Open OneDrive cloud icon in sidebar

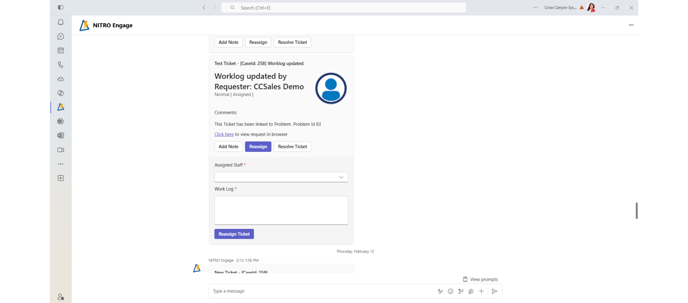61,79
